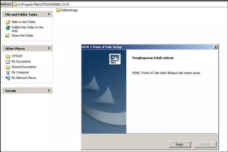
Task: Click the RENE setup logo icon
Action: (115, 59)
